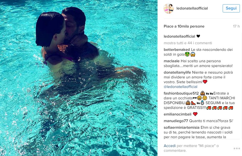Open the 17 h timestamp link

[236, 26]
